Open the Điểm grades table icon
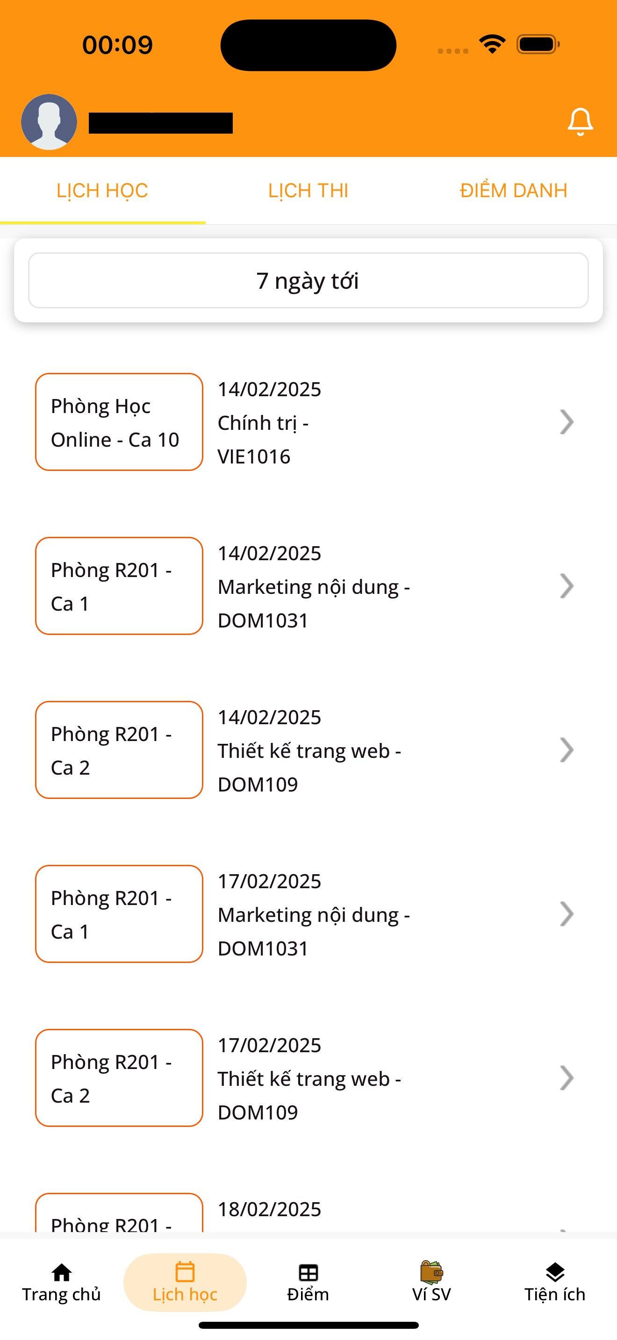The height and width of the screenshot is (1340, 617). [x=308, y=1273]
